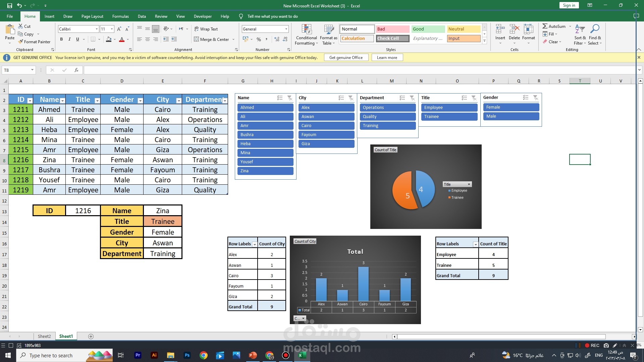Select the Good cell style swatch
The image size is (644, 362).
coord(428,29)
